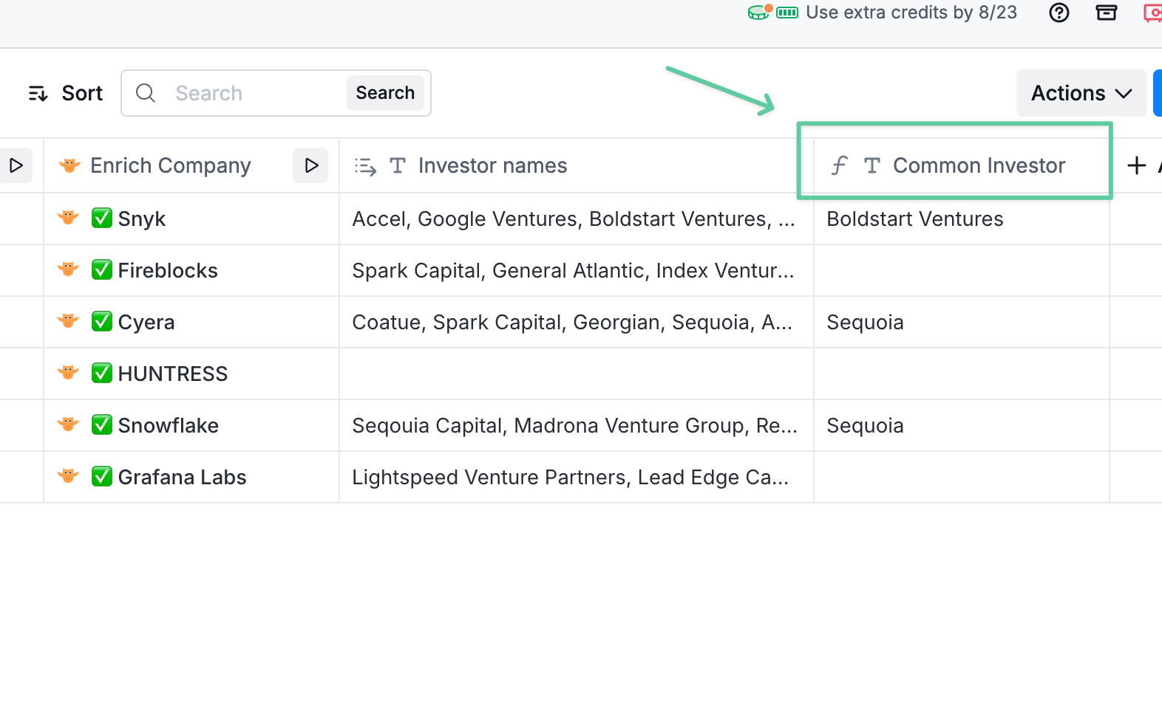Click the battery credits indicator icon

(787, 13)
